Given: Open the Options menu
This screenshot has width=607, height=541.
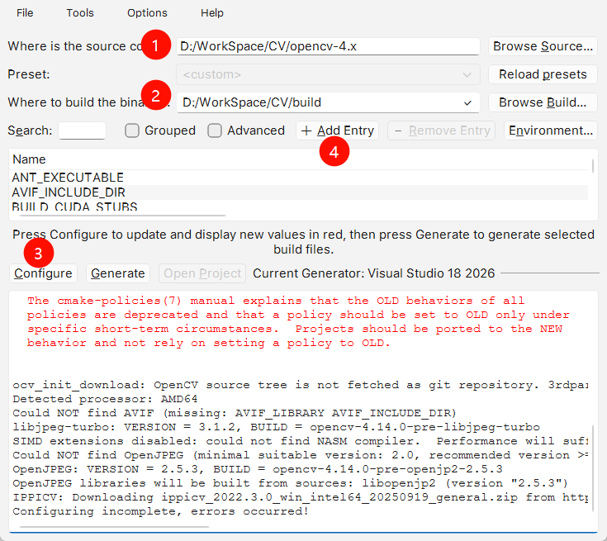Looking at the screenshot, I should click(147, 12).
